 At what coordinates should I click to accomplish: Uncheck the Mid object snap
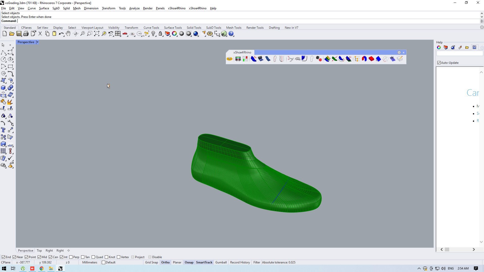(39, 257)
